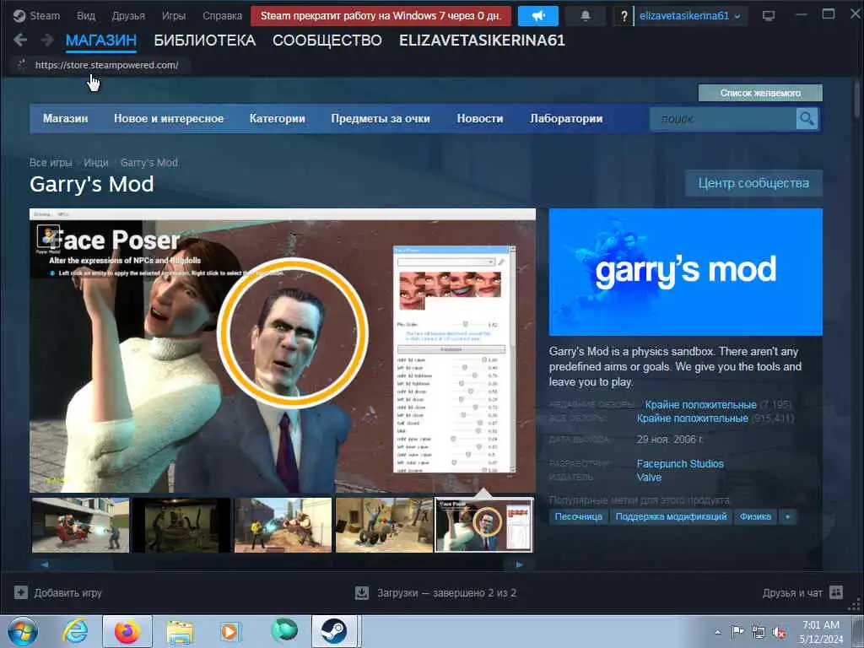The image size is (864, 648).
Task: Open the Друзья menu
Action: [128, 16]
